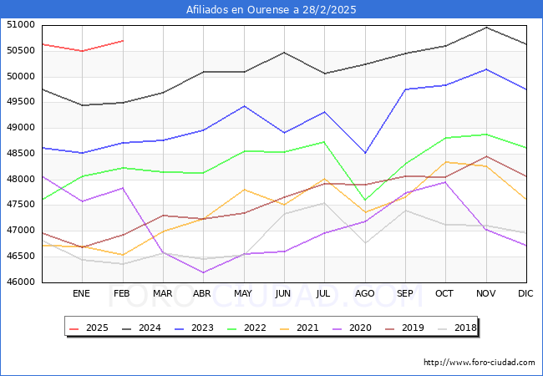
Task: Click the OCT month axis label
Action: tap(444, 293)
